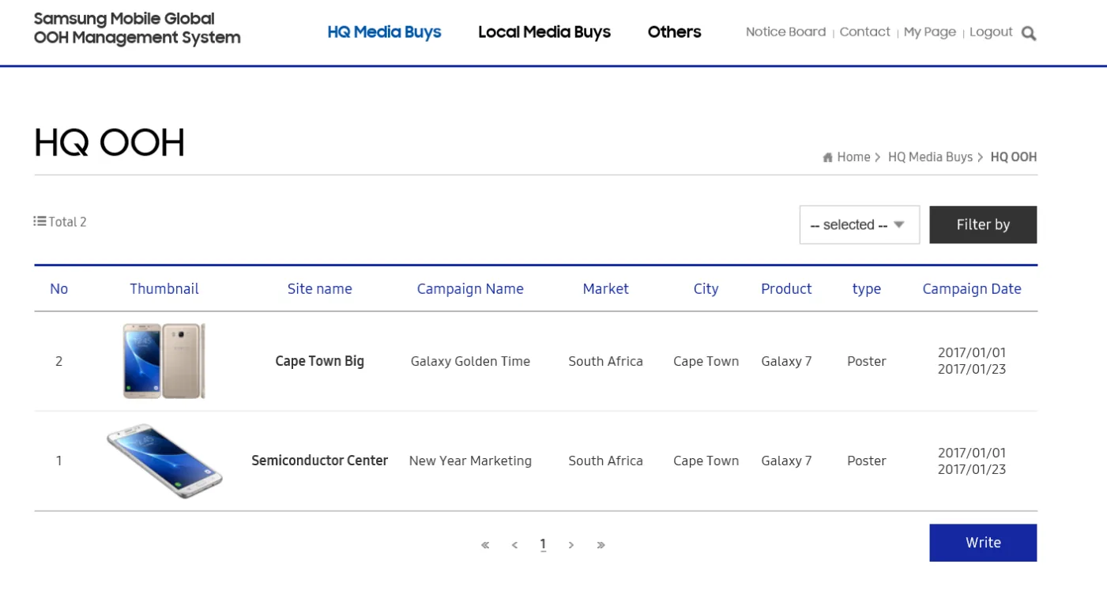Click the Cape Town city cell in row 1
Image resolution: width=1107 pixels, height=598 pixels.
coord(706,461)
